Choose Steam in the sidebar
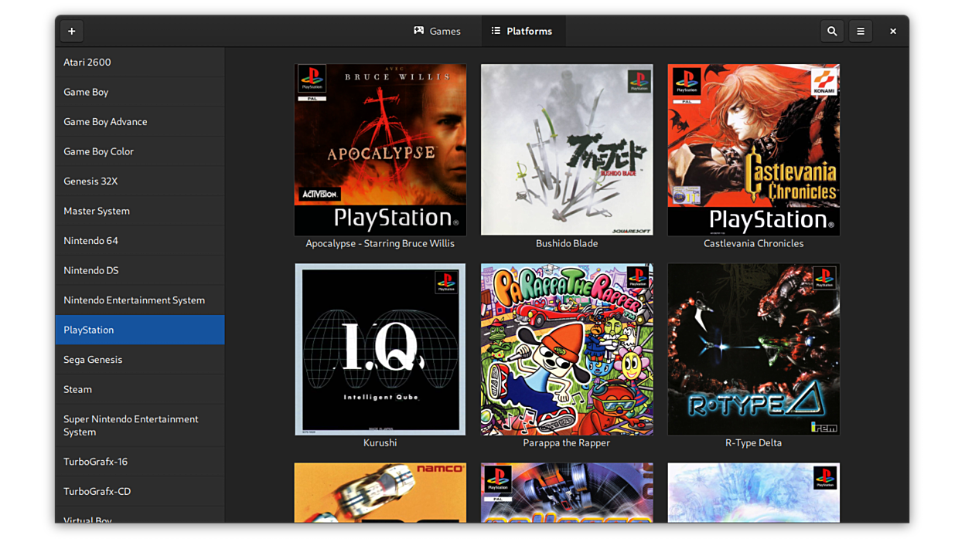 click(139, 389)
